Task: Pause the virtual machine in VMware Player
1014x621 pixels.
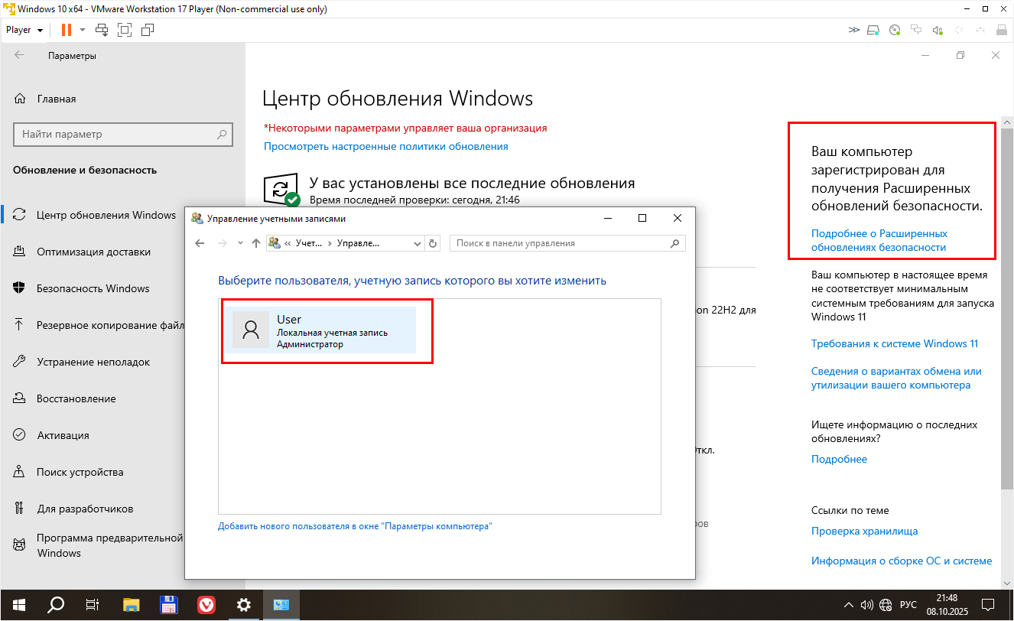Action: click(66, 30)
